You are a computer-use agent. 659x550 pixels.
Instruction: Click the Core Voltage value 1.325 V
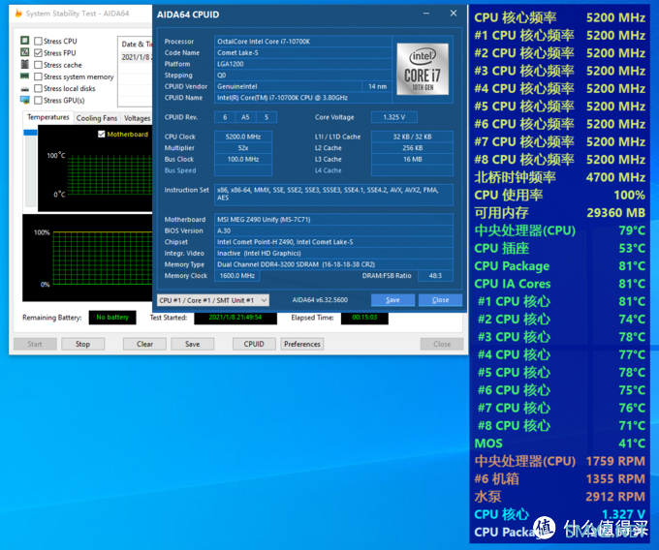coord(394,117)
